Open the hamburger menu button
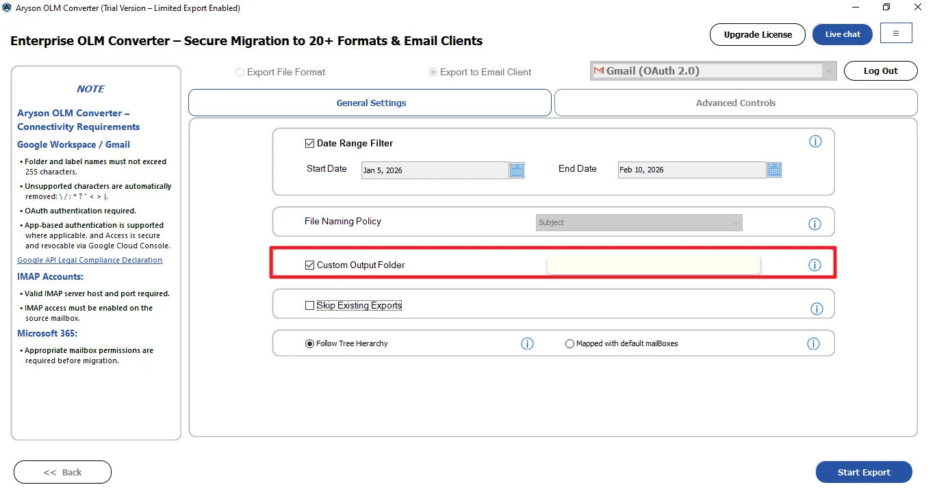 coord(896,34)
